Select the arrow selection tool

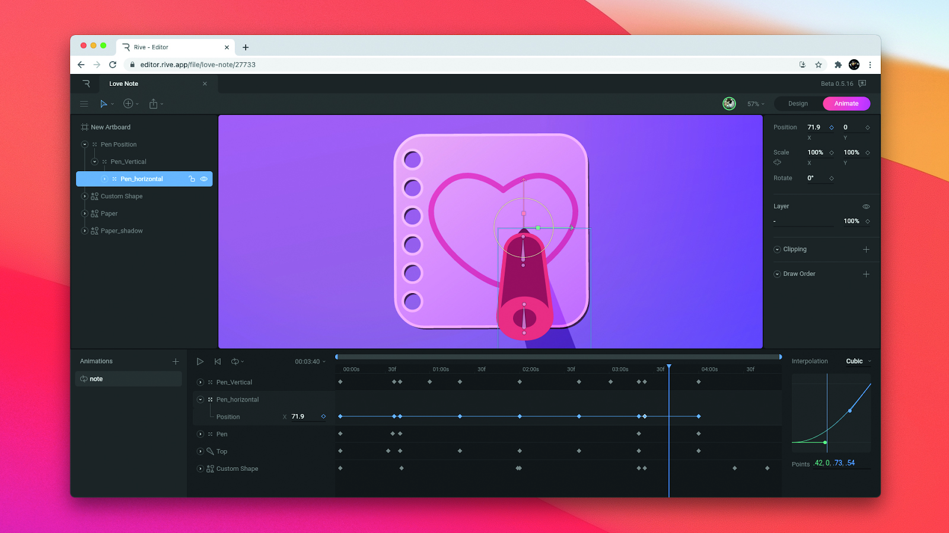point(104,104)
